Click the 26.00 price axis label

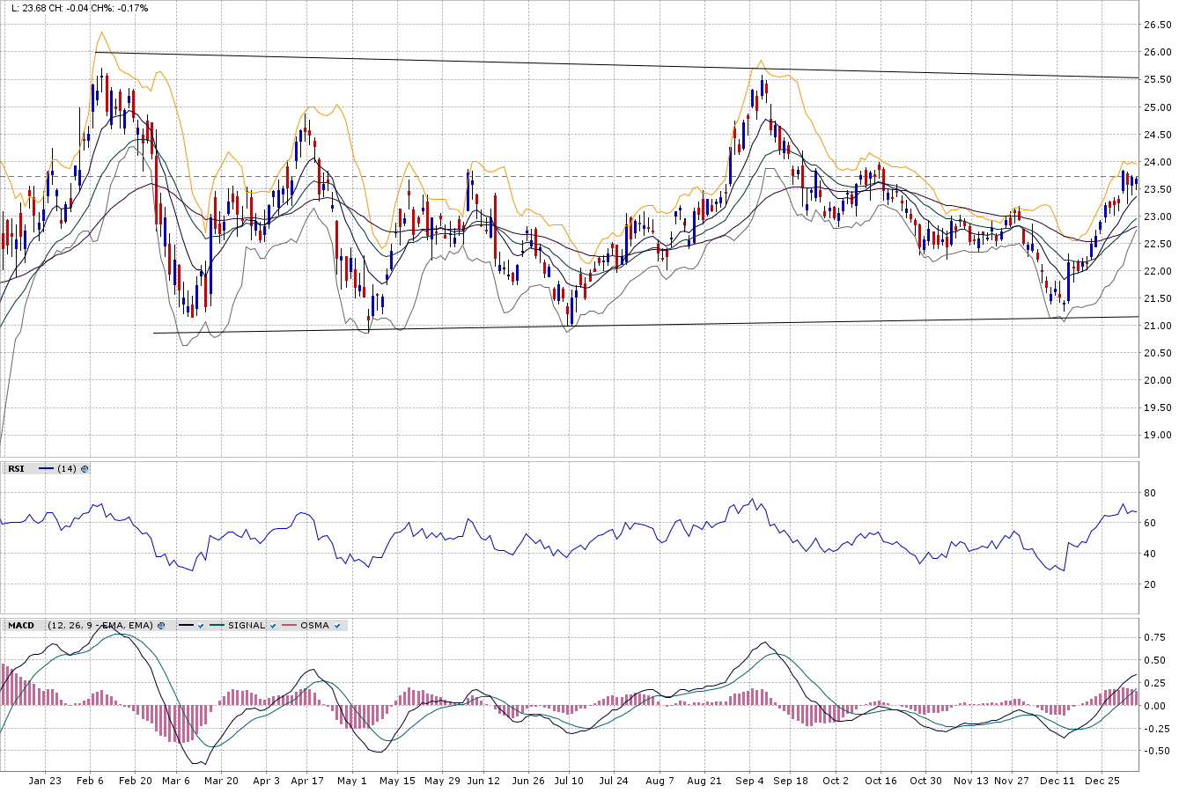click(x=1157, y=53)
